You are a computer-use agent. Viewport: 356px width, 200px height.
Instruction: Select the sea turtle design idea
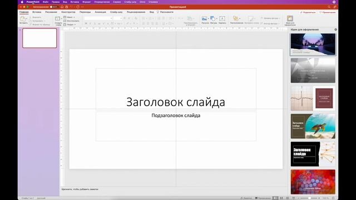click(313, 126)
